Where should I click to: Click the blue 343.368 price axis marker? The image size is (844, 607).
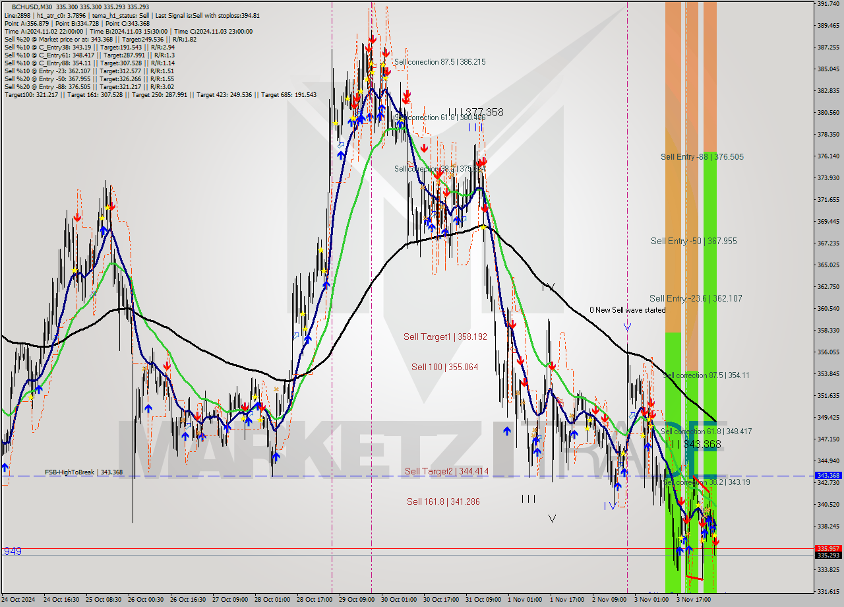(x=828, y=476)
